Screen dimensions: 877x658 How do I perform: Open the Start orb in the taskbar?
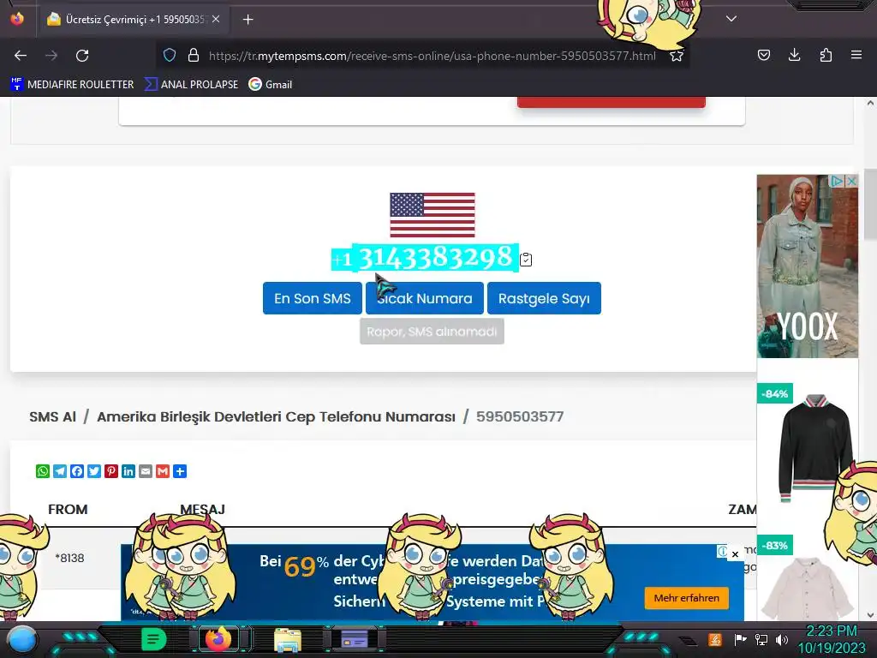(21, 639)
